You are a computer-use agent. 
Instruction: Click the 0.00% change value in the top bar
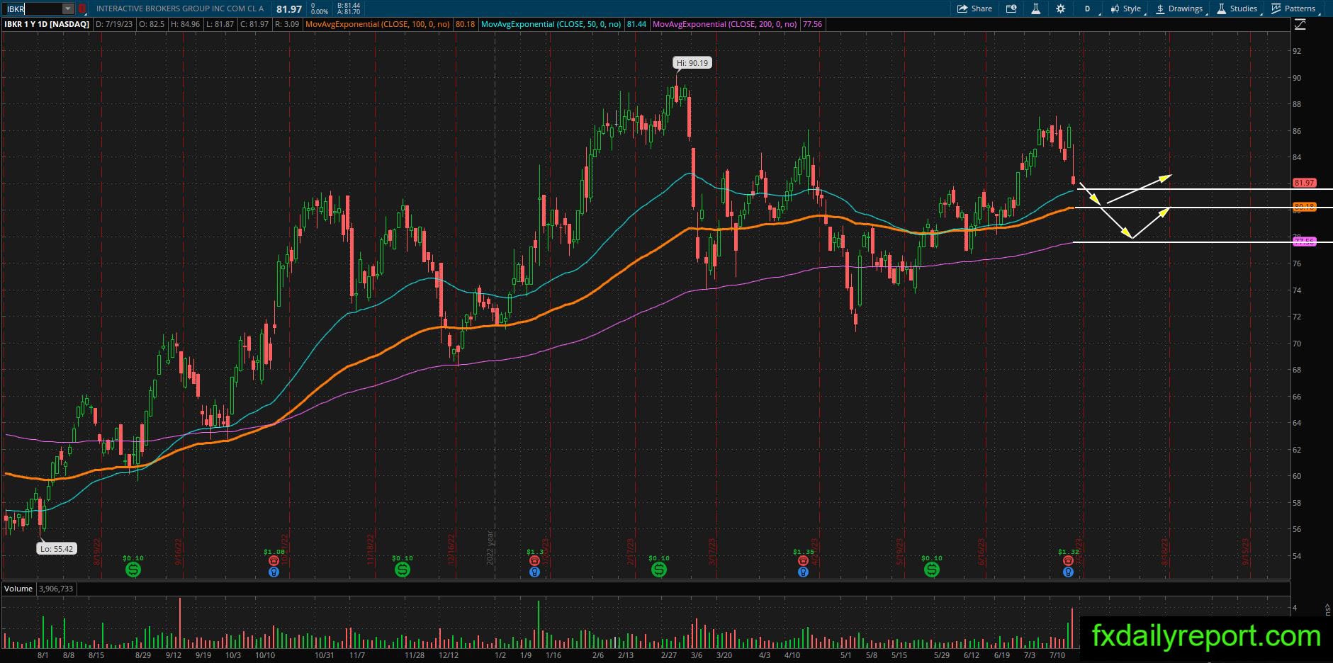point(320,12)
